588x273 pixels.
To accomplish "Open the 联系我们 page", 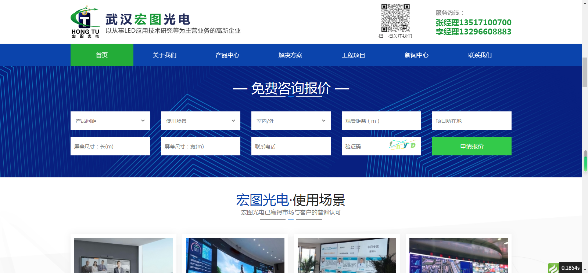I will [x=480, y=55].
